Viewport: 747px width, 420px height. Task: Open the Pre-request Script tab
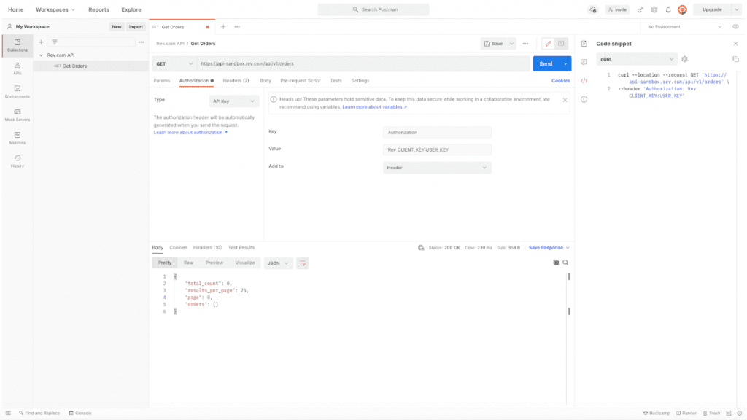point(300,80)
